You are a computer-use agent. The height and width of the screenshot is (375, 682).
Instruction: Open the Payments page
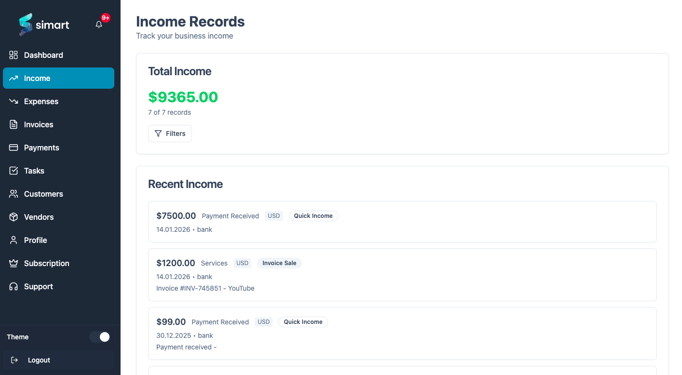(58, 147)
